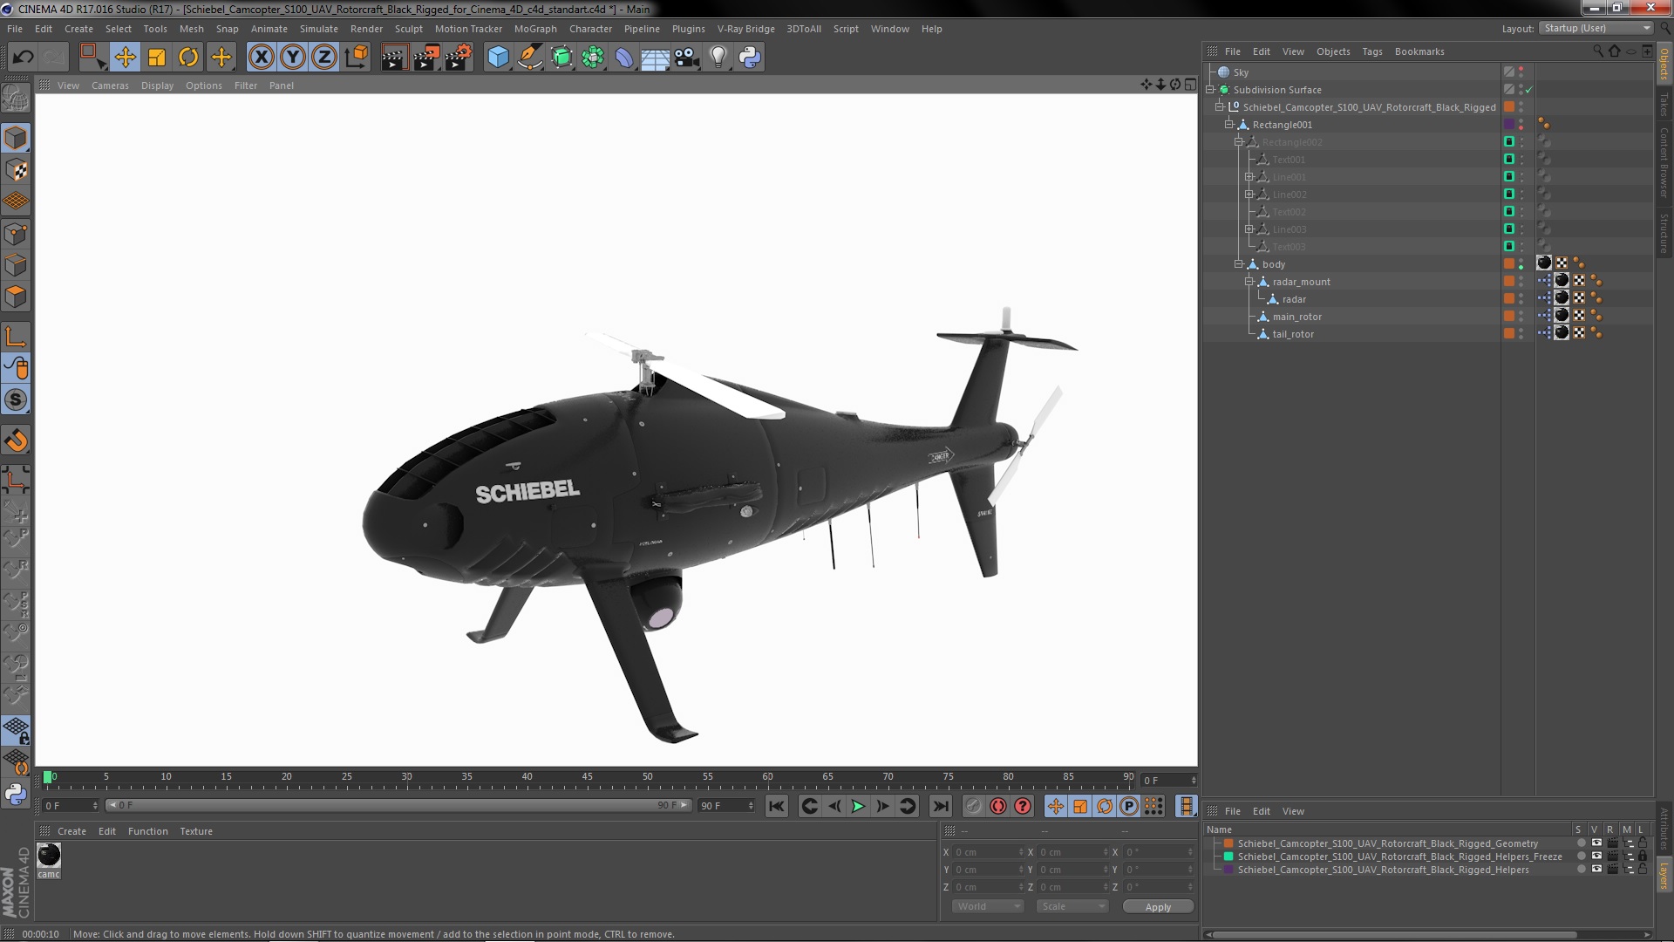
Task: Open the Deformer bend icon
Action: coord(624,58)
